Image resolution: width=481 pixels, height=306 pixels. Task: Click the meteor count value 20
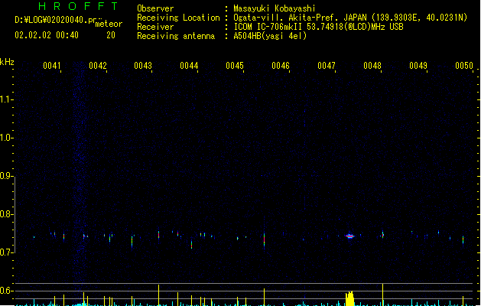click(111, 35)
